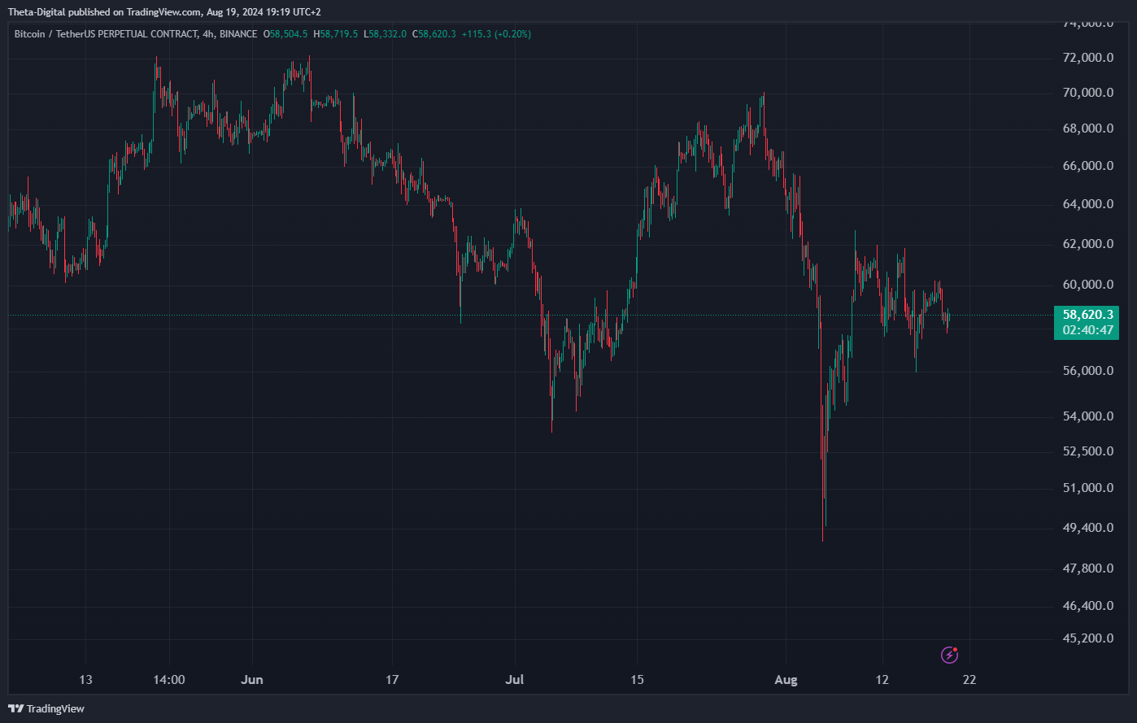Click the 14:00 label on time axis
The image size is (1137, 723).
169,680
